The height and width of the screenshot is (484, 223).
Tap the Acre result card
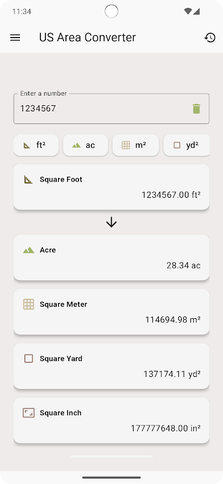[x=111, y=258]
